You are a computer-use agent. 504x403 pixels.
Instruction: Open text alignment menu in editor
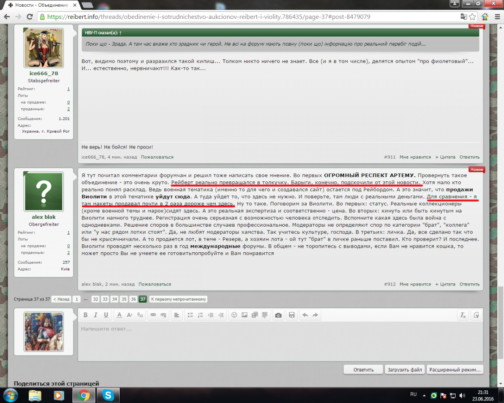(x=177, y=315)
